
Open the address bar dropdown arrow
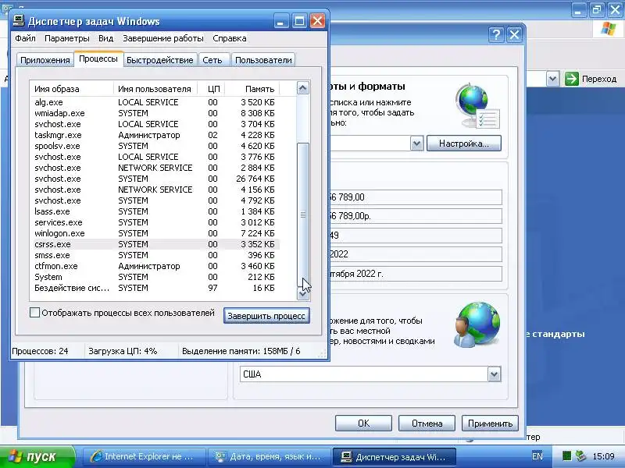point(552,79)
